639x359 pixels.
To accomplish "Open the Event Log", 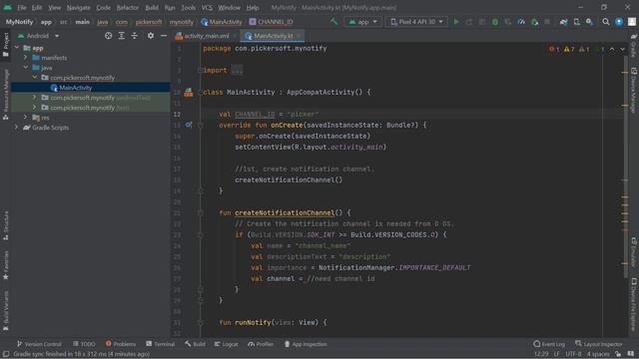I will (x=549, y=344).
